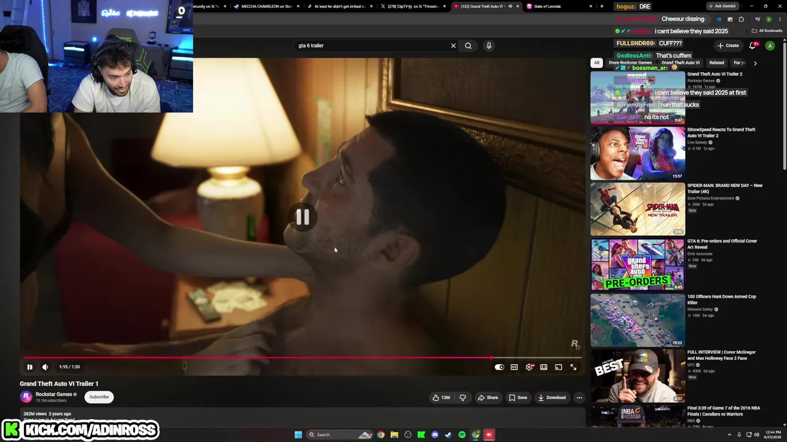Open the Kick app in taskbar
Image resolution: width=787 pixels, height=442 pixels.
point(421,435)
